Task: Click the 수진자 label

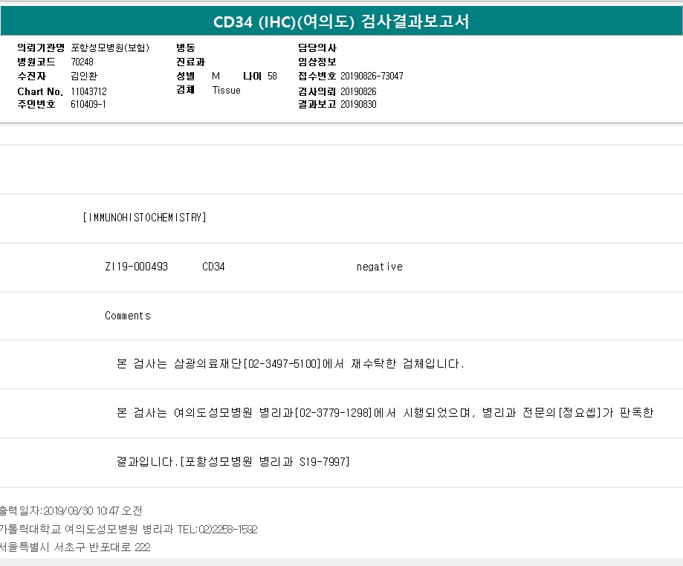Action: tap(31, 77)
